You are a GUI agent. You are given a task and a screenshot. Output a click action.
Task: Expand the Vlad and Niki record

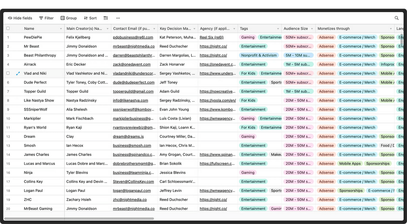(18, 73)
